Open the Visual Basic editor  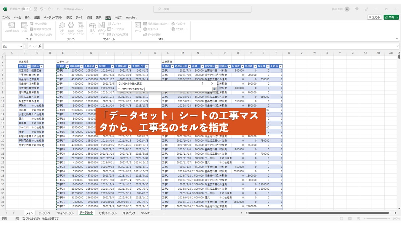tap(12, 27)
